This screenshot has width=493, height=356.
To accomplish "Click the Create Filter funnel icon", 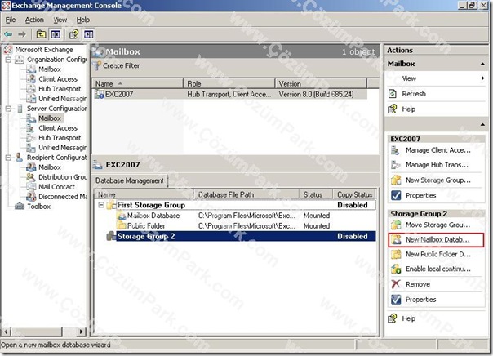I will (96, 65).
